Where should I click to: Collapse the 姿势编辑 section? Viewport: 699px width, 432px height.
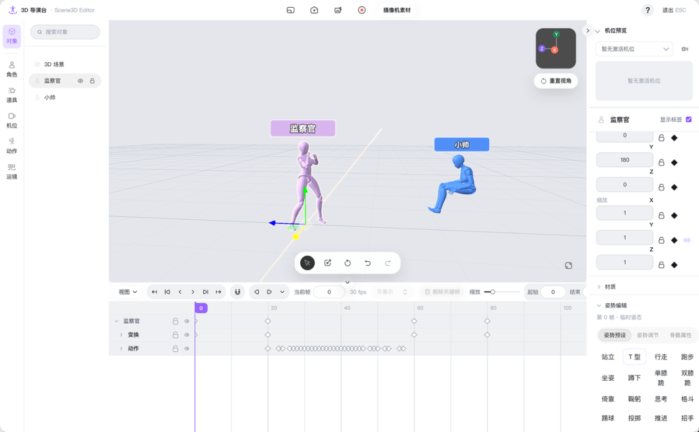[599, 306]
